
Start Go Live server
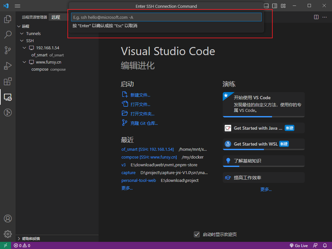pos(299,246)
